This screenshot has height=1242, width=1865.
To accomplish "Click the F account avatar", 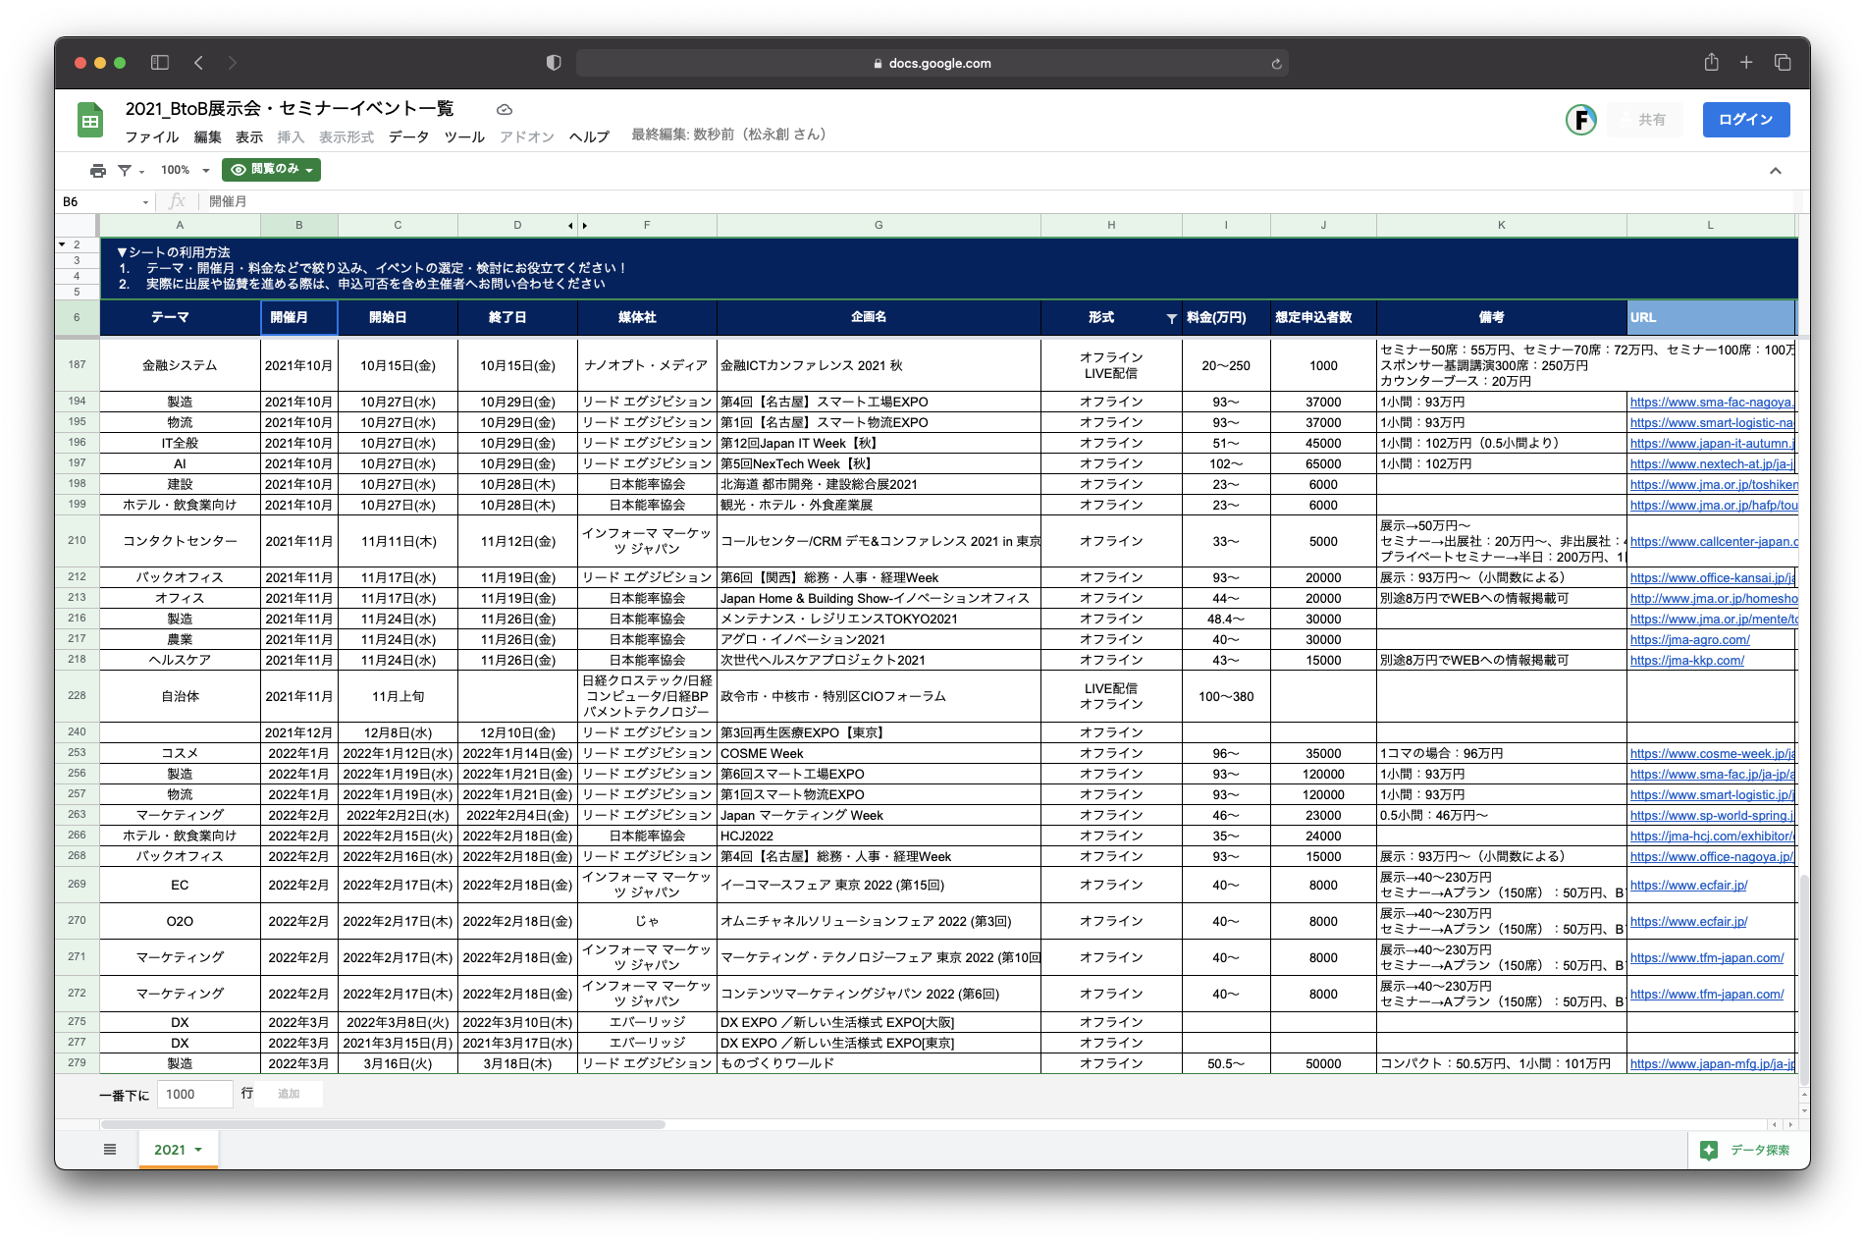I will [x=1580, y=120].
